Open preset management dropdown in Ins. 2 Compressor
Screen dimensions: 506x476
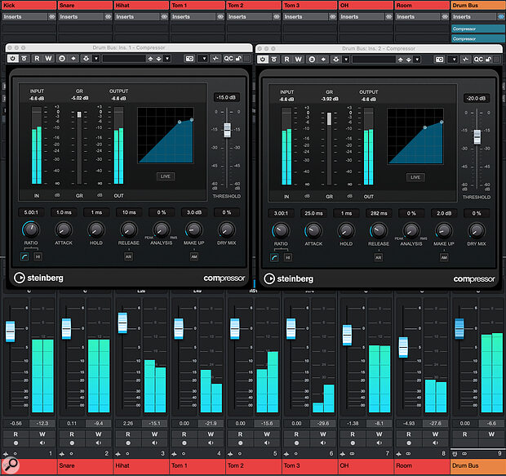click(x=417, y=60)
